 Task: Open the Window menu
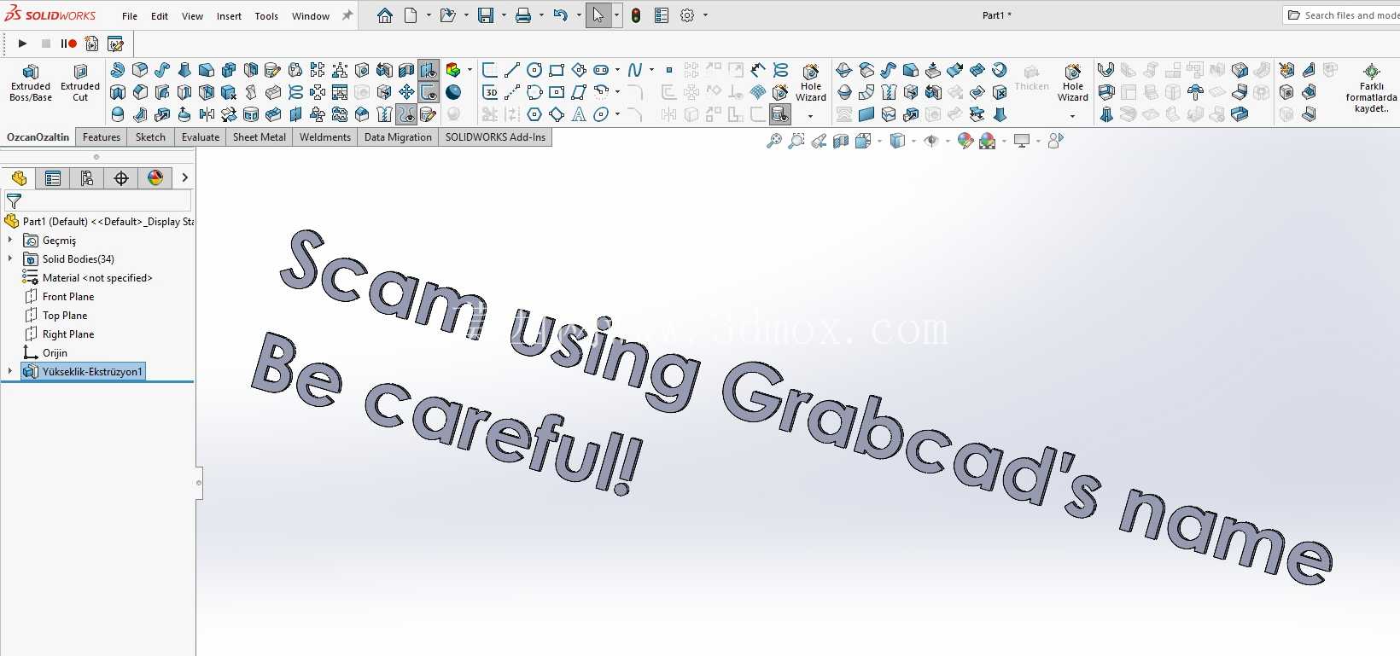[x=311, y=16]
